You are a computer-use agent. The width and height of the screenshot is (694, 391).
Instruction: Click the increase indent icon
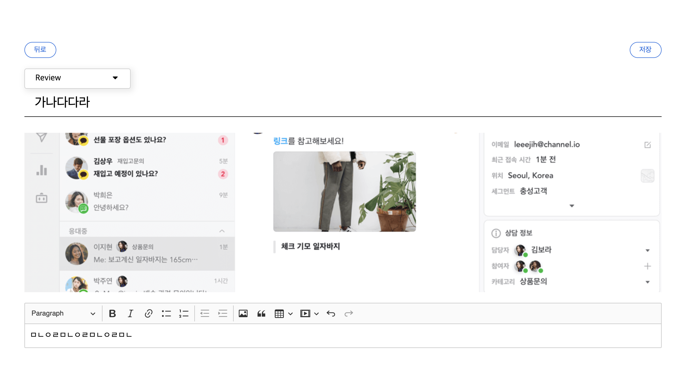point(222,313)
